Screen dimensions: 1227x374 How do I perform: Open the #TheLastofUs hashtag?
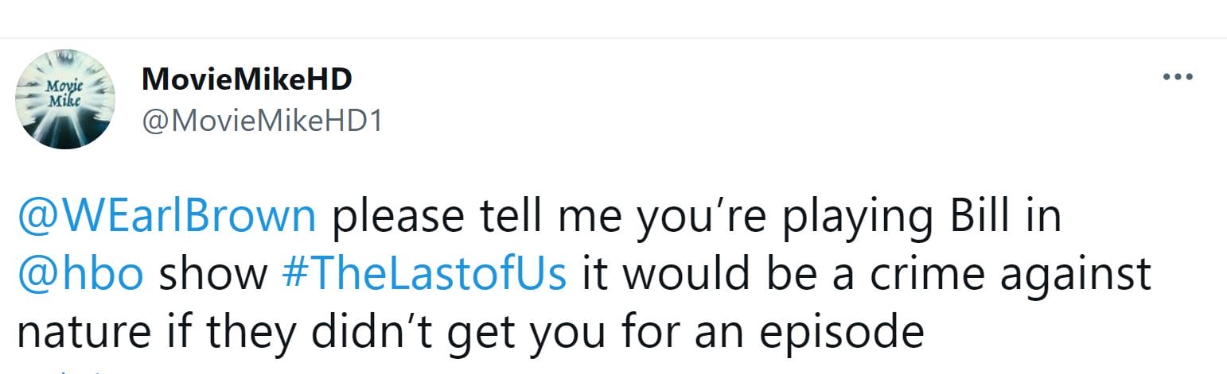[x=424, y=275]
